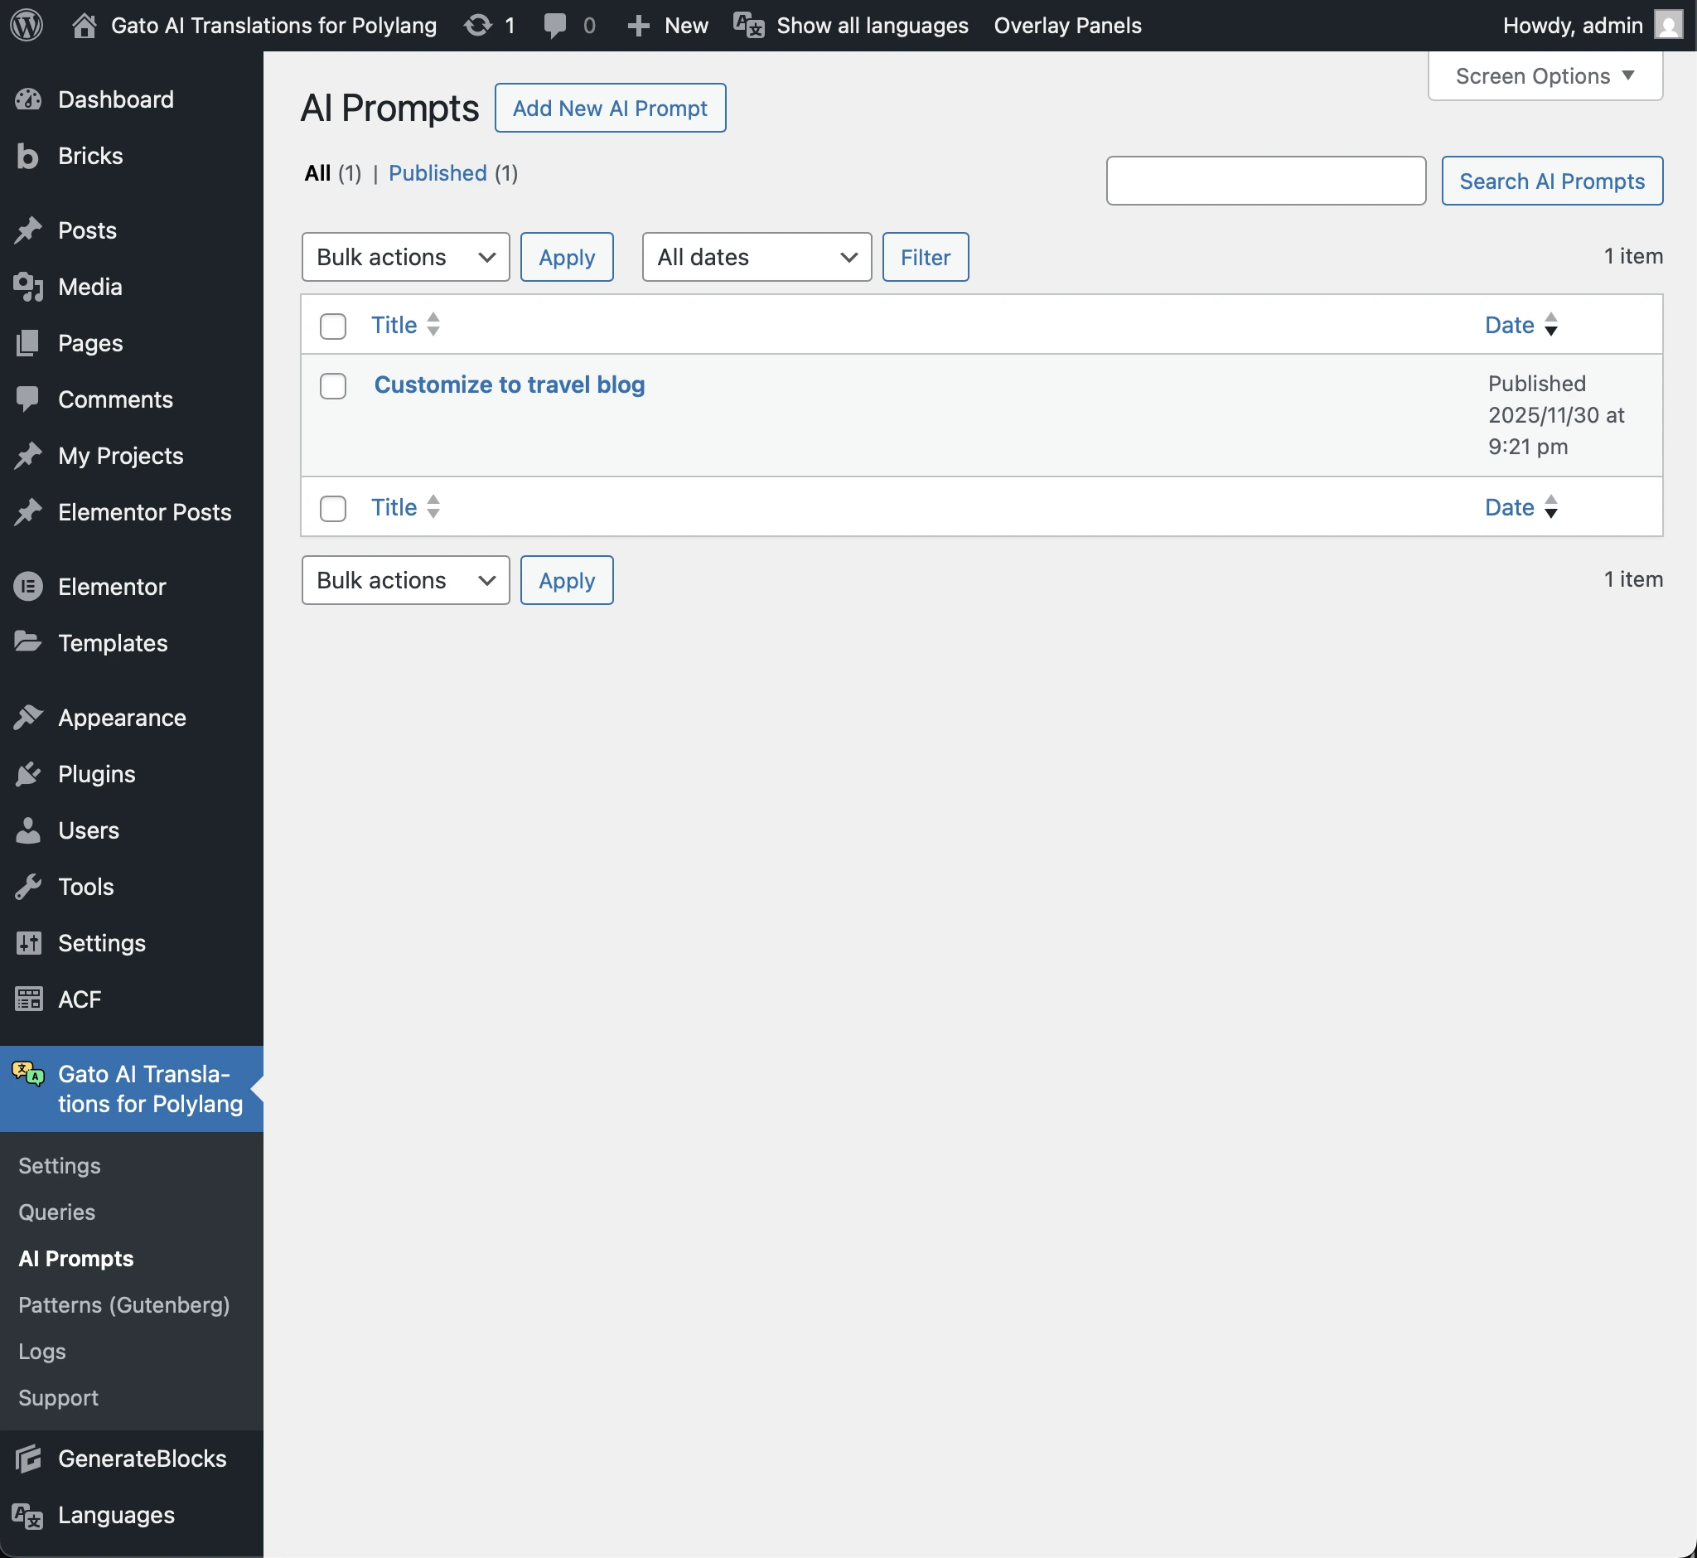The height and width of the screenshot is (1558, 1697).
Task: Click the updates refresh icon
Action: [478, 26]
